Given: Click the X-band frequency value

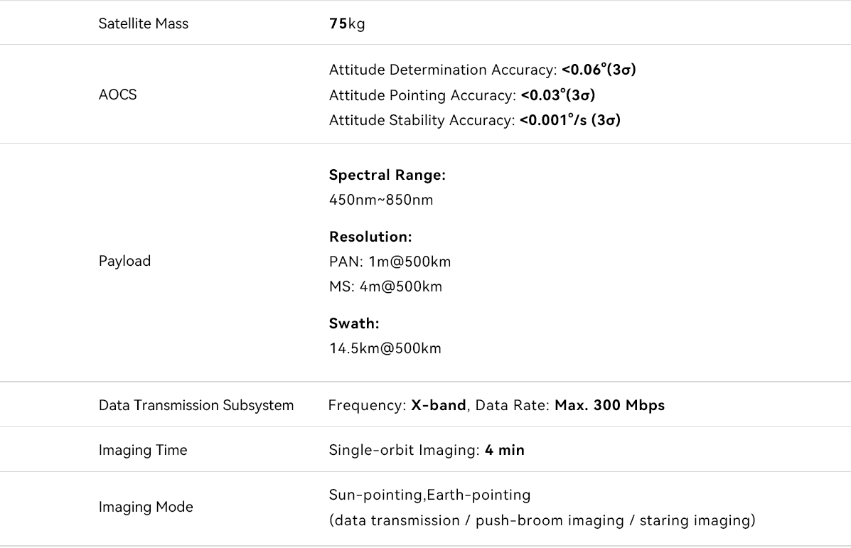Looking at the screenshot, I should coord(439,405).
